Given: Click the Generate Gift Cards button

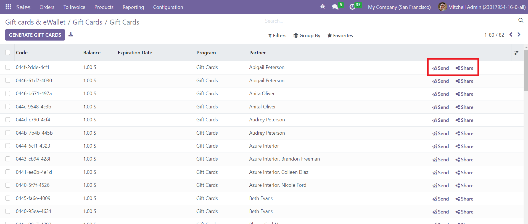Looking at the screenshot, I should click(x=35, y=35).
